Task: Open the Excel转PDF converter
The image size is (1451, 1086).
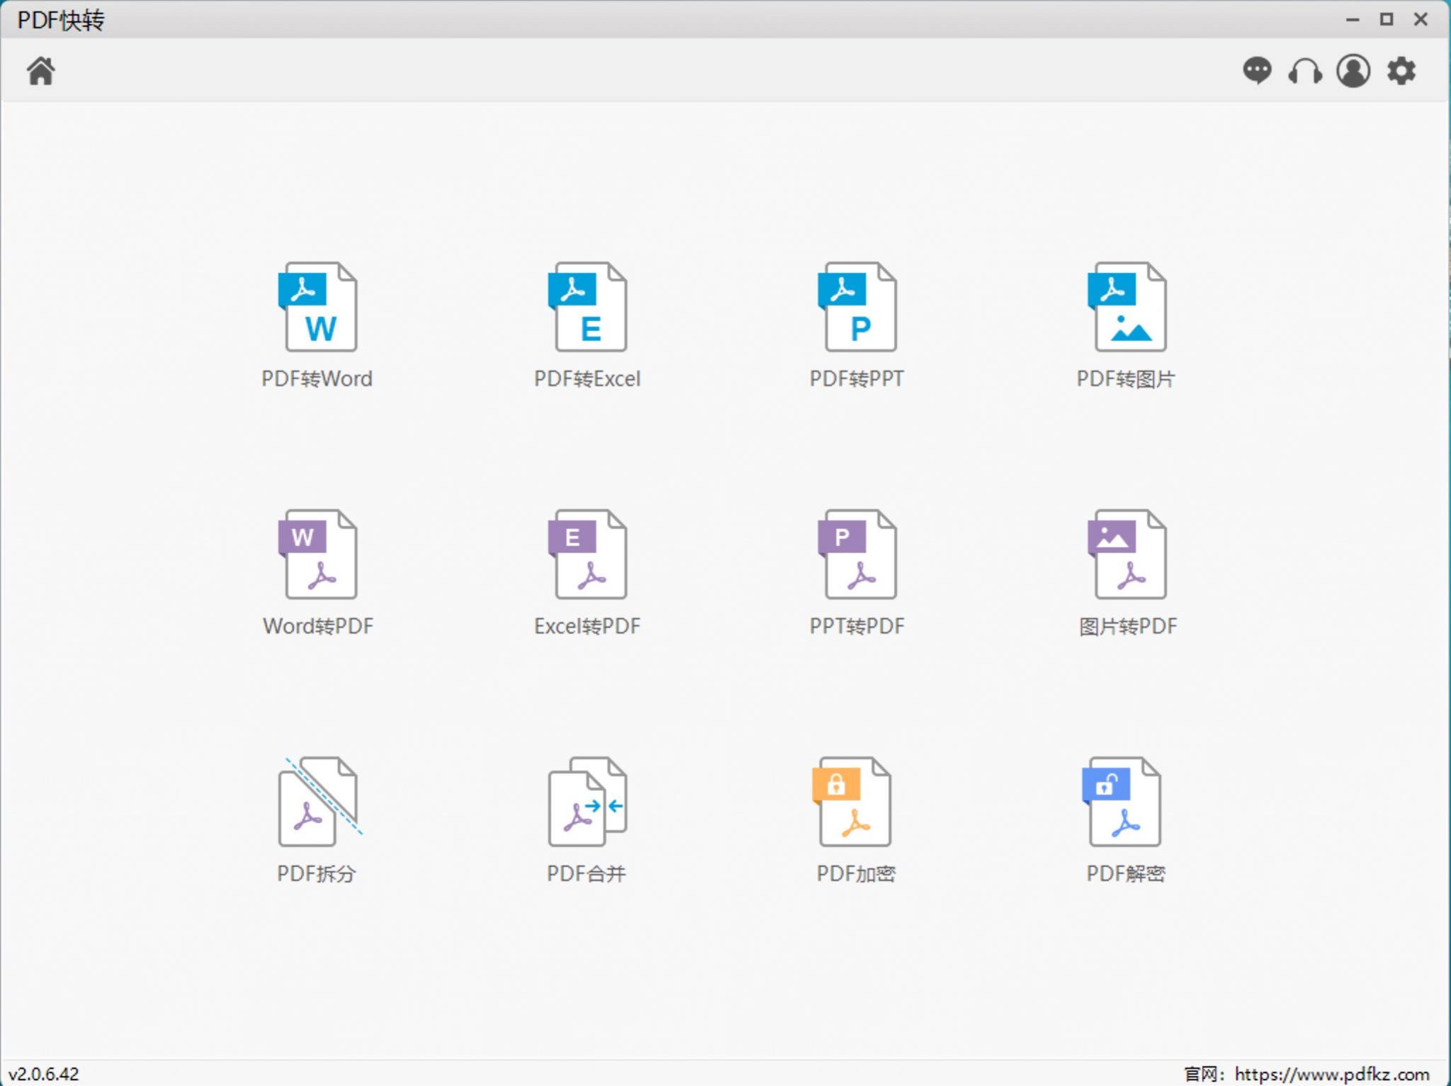Action: pos(587,556)
